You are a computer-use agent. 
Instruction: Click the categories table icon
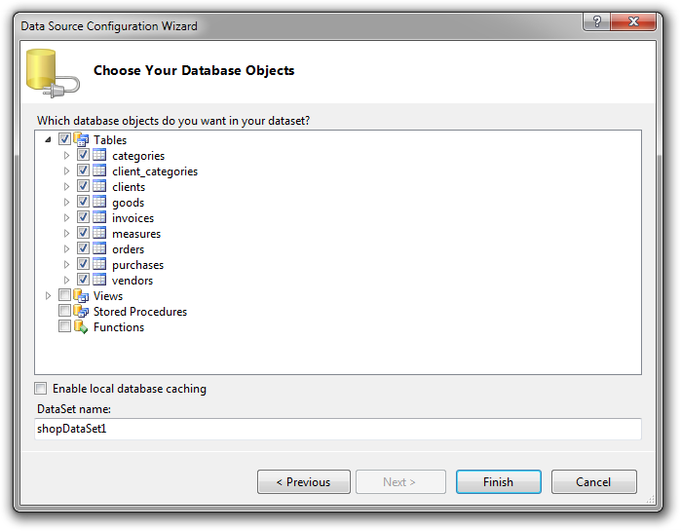tap(99, 155)
